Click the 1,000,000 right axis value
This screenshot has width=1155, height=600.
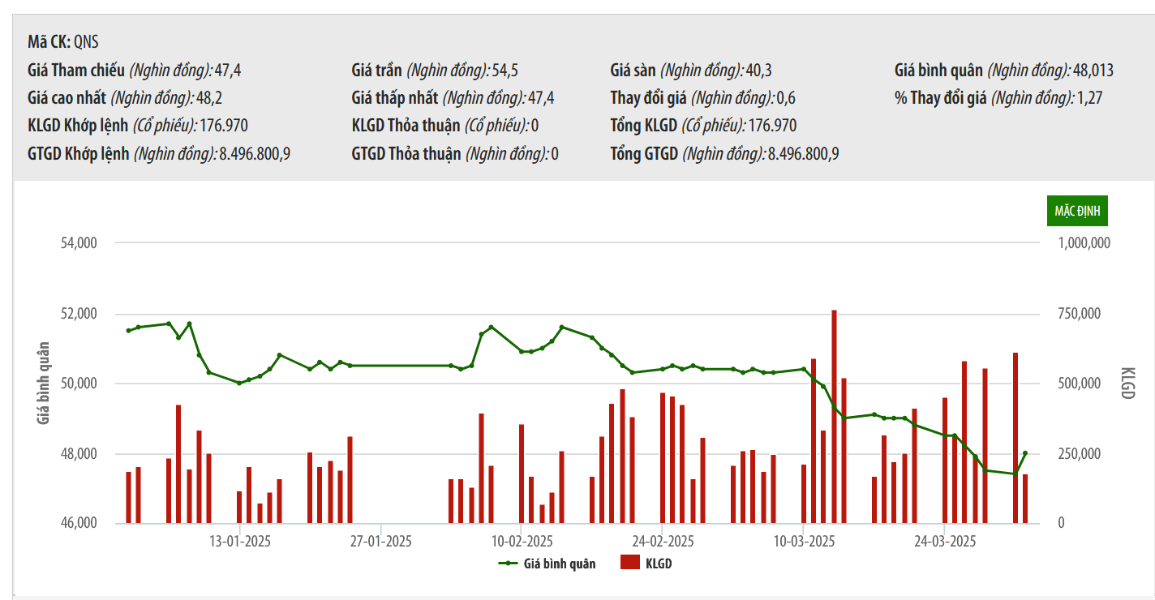click(x=1085, y=243)
